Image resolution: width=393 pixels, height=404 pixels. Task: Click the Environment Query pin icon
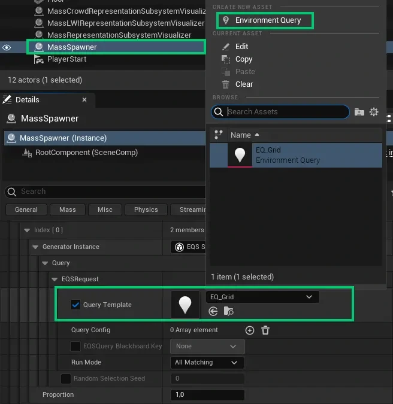226,20
